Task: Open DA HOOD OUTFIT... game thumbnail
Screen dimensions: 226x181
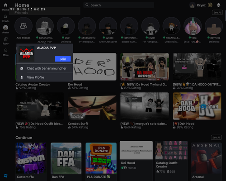Action: click(197, 67)
